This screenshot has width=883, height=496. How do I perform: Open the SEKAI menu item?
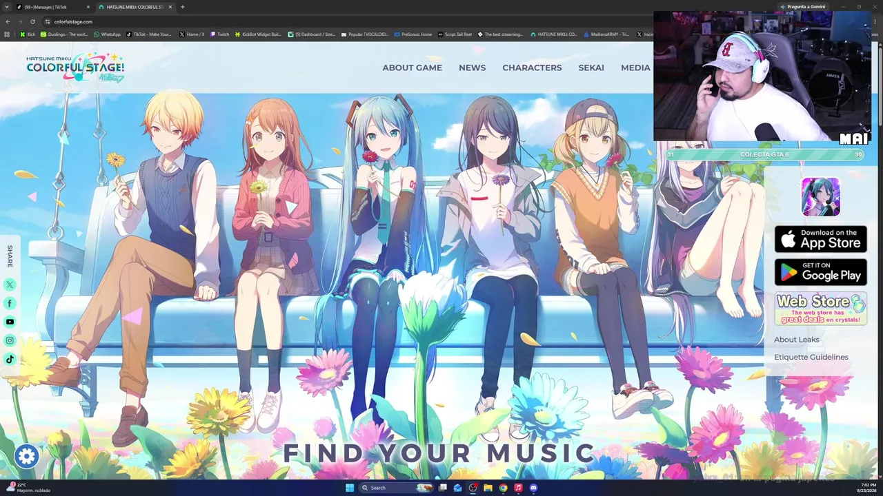point(591,68)
